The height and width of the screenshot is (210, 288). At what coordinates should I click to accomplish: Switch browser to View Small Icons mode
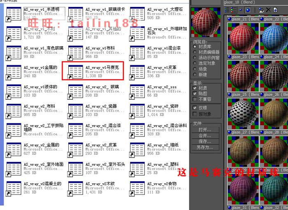[241, 10]
